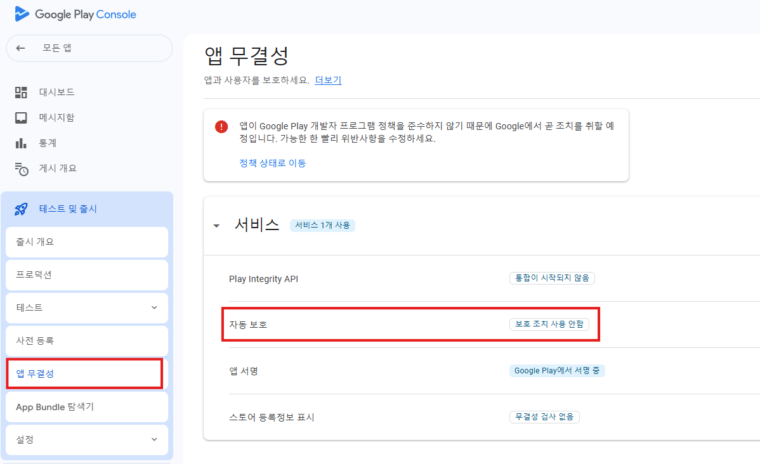The width and height of the screenshot is (760, 464).
Task: Click the back arrow next to 모든 앱
Action: tap(21, 48)
